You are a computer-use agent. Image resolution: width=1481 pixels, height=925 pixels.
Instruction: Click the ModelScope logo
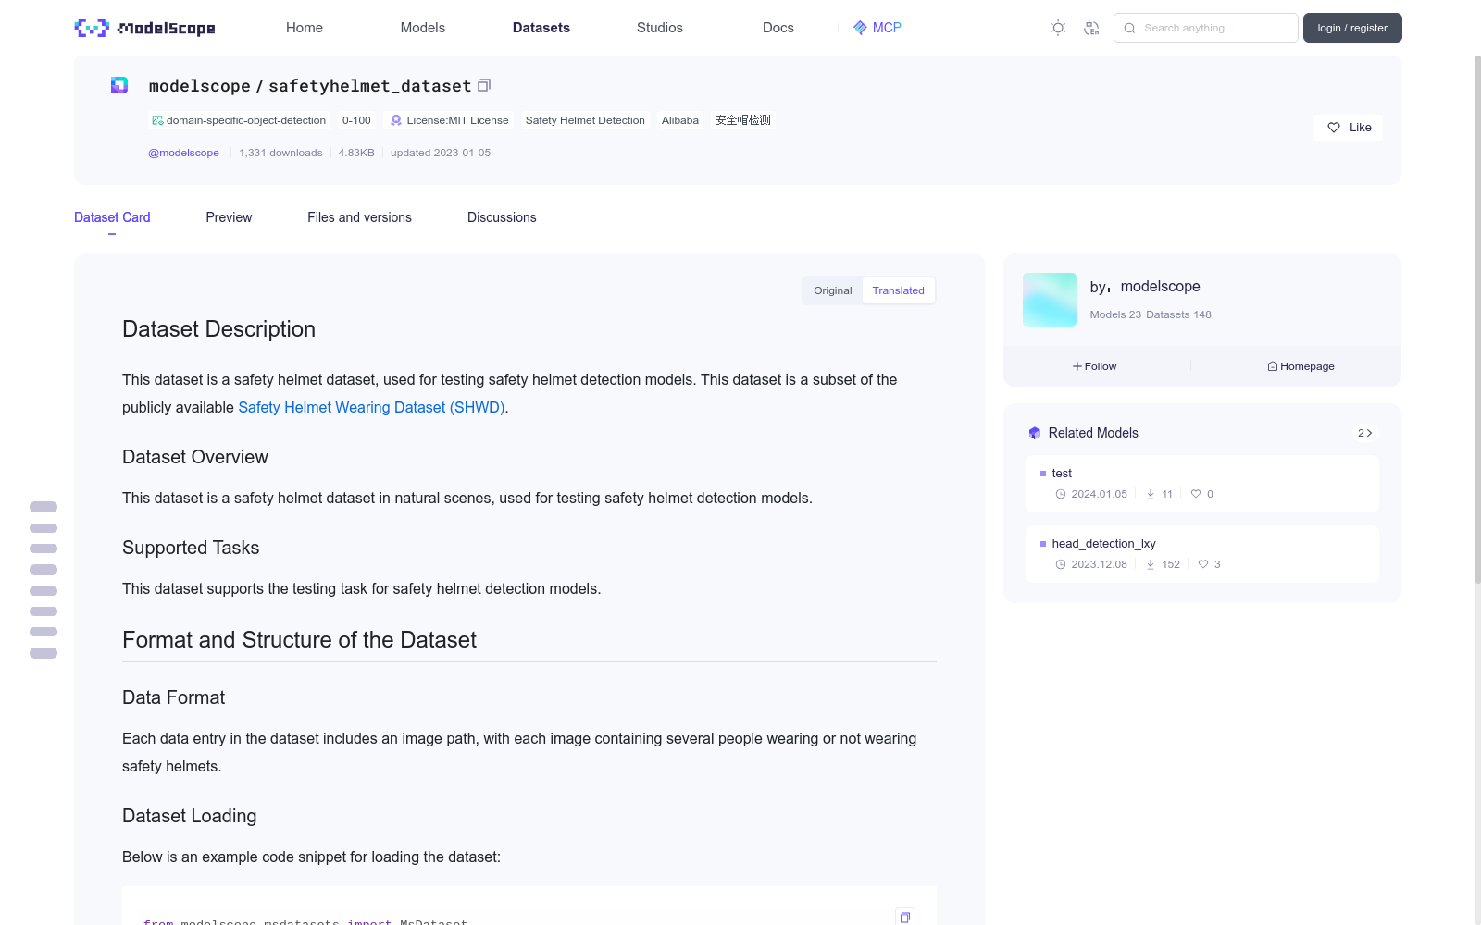click(144, 28)
